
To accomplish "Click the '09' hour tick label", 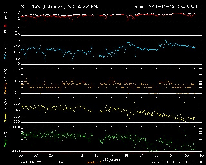I will (x=51, y=155).
